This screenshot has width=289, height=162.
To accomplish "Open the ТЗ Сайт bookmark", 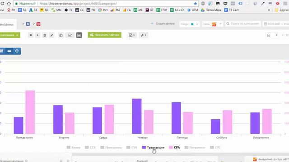I will pyautogui.click(x=232, y=10).
